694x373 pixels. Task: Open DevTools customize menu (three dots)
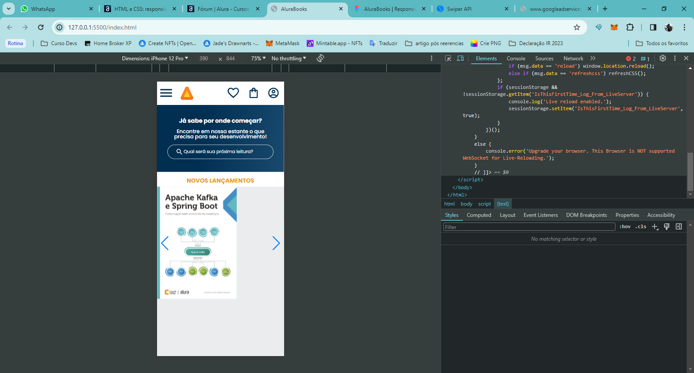pos(674,58)
